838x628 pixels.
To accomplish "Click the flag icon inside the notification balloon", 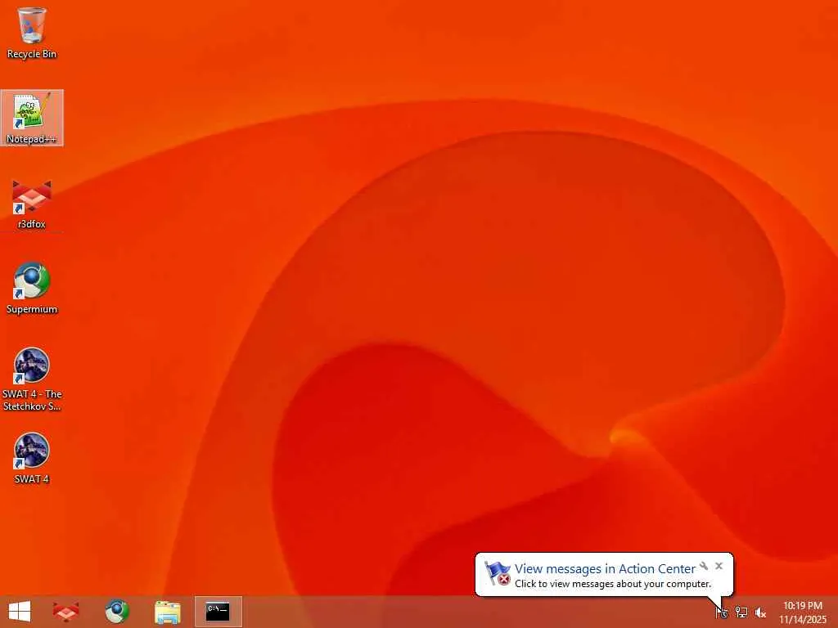I will pyautogui.click(x=498, y=573).
